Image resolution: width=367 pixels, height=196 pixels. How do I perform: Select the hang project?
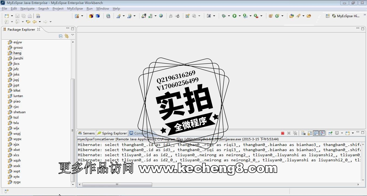(x=15, y=53)
